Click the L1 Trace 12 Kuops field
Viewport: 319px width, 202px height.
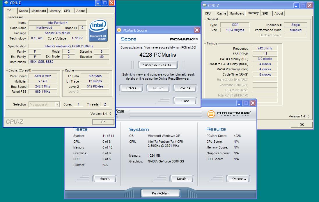pyautogui.click(x=95, y=81)
